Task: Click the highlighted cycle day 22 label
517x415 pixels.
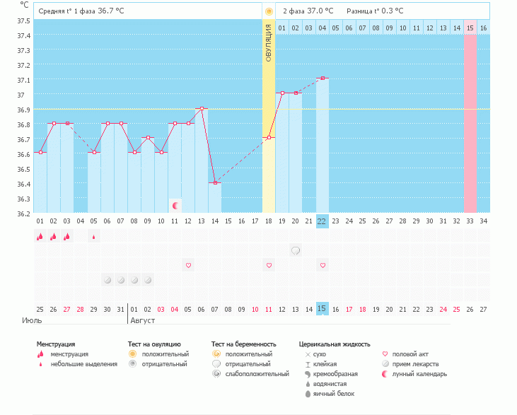Action: (x=322, y=221)
